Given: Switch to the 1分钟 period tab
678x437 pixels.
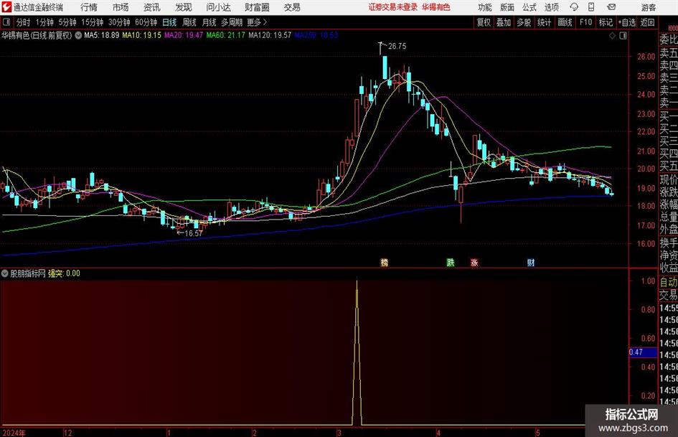Looking at the screenshot, I should tap(44, 22).
